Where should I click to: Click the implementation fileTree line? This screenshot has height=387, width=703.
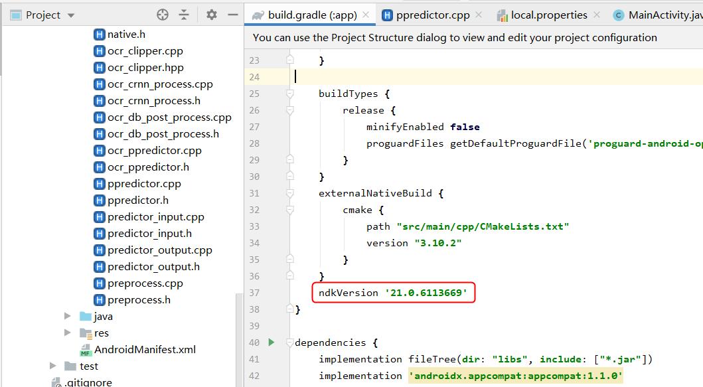pos(485,359)
